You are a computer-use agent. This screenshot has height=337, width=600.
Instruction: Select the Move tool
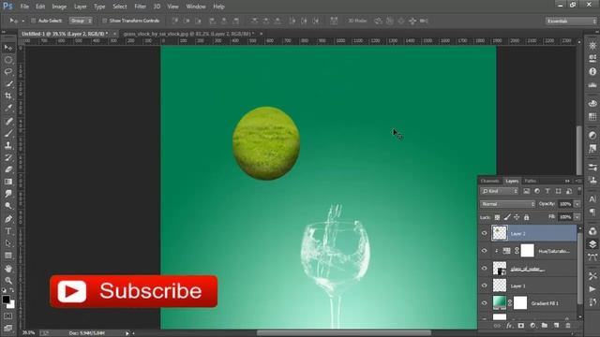[8, 48]
